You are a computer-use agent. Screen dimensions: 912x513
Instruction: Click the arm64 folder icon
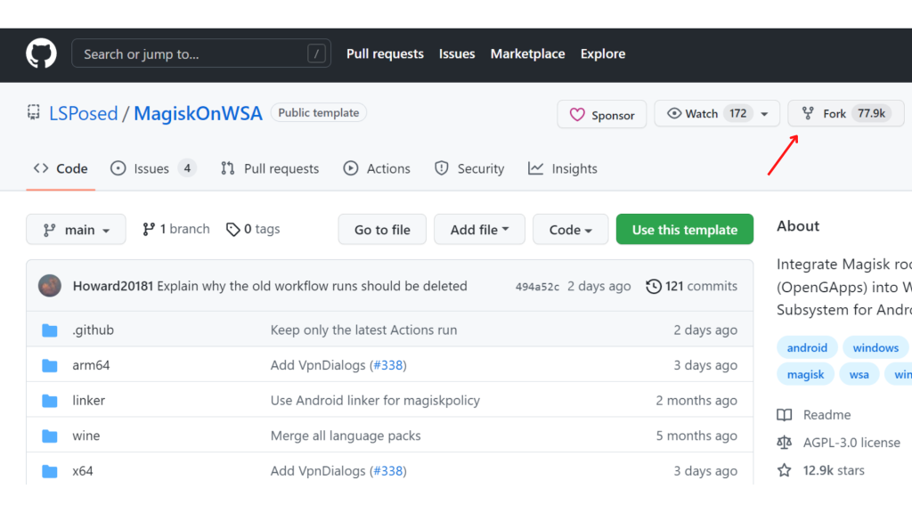(50, 366)
